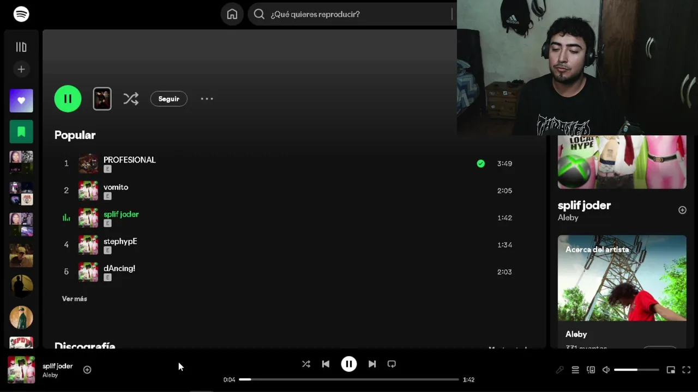Click now-playing cover art in bottom bar

click(x=21, y=370)
